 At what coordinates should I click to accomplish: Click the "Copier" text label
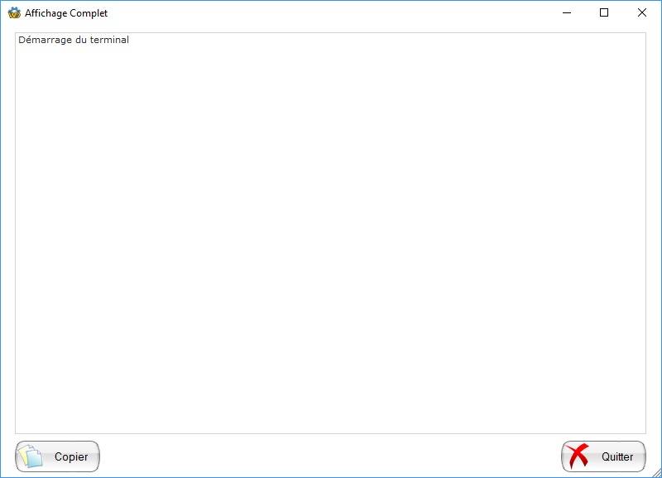coord(71,457)
